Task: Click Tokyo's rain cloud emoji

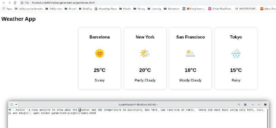Action: [236, 53]
